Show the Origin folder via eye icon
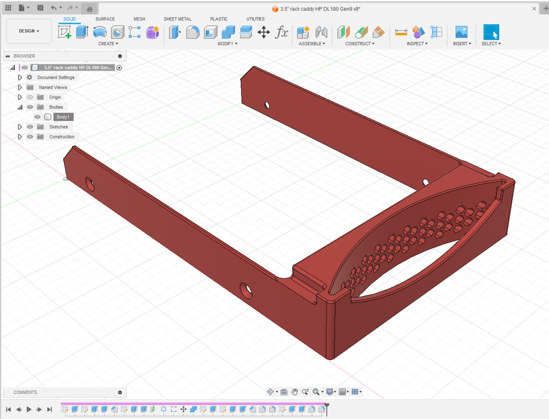Viewport: 549px width, 419px height. point(30,97)
